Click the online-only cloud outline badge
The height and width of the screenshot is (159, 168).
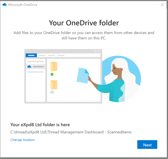coord(52,92)
